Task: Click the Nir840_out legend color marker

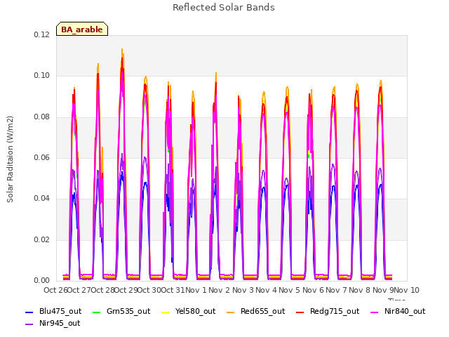Action: (374, 312)
